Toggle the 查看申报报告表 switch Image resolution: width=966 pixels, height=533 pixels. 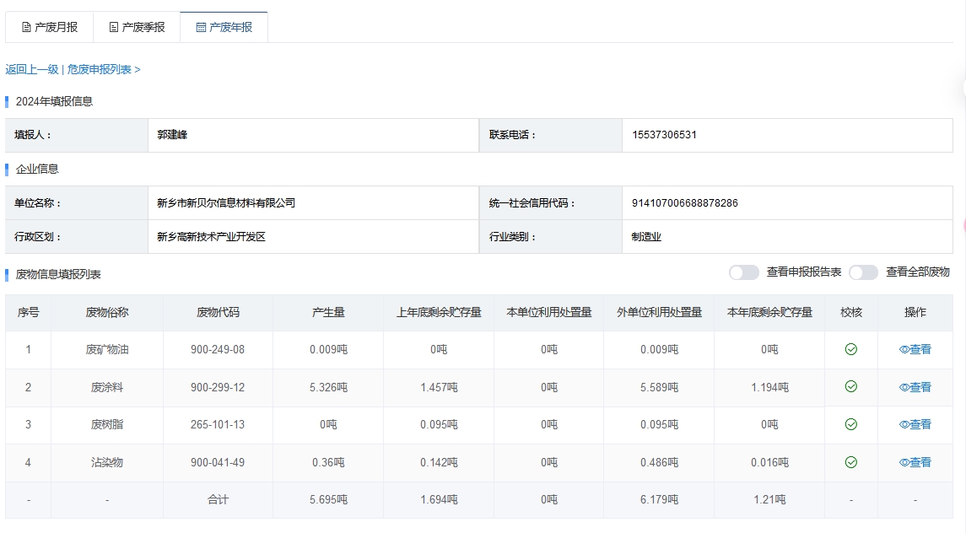pyautogui.click(x=743, y=272)
